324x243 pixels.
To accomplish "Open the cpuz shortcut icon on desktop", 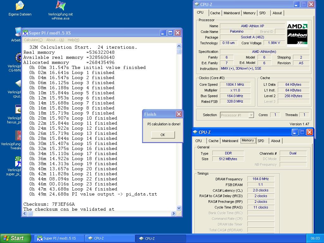I will click(18, 84).
